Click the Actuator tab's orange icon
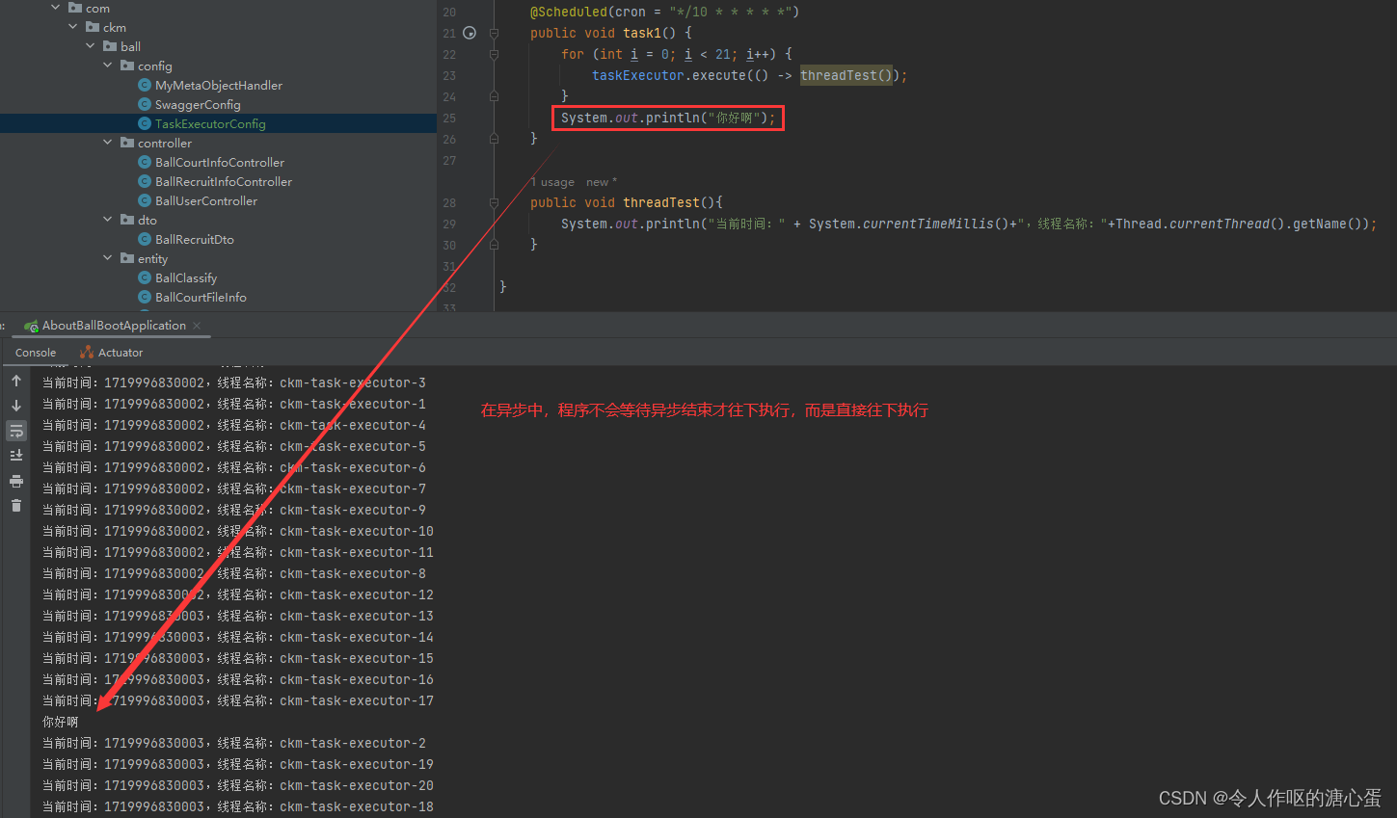Screen dimensions: 1397x818 pyautogui.click(x=87, y=353)
